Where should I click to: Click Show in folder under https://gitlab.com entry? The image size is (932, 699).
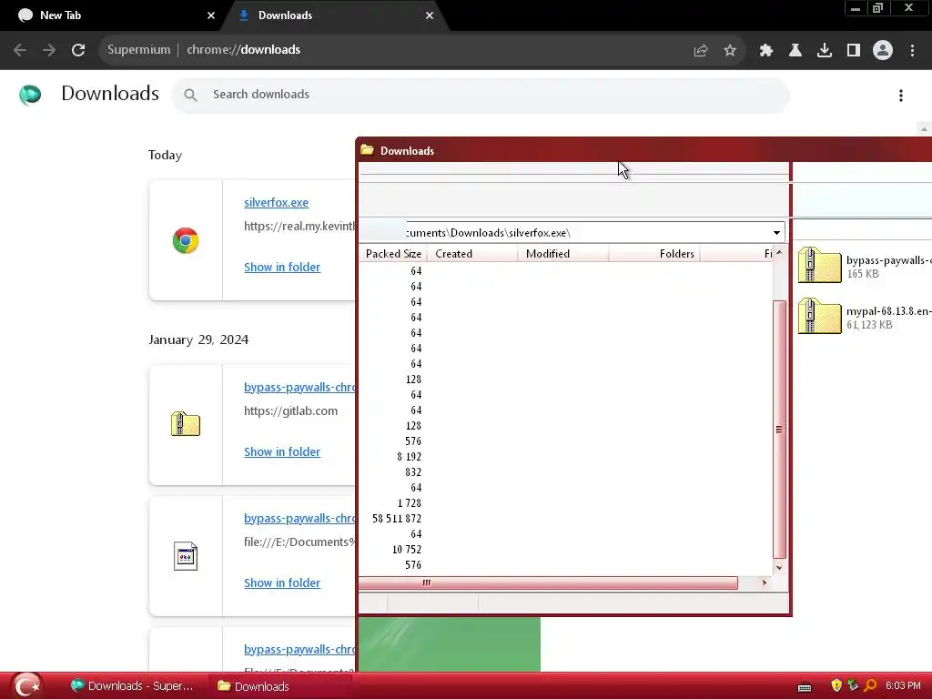(282, 451)
